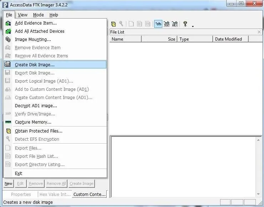The image size is (264, 207).
Task: Click the Export Directory Listing toolbar icon
Action: coord(148,24)
